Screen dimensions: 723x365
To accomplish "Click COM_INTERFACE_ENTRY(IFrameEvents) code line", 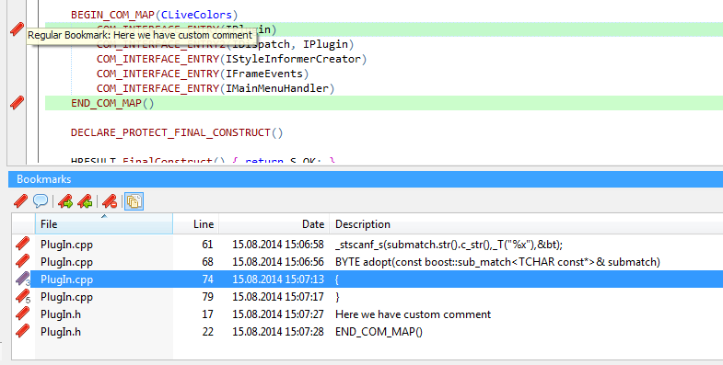I will [x=203, y=74].
